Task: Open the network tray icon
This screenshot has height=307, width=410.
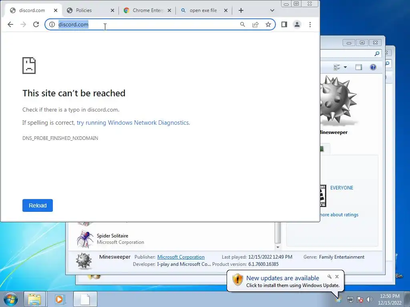Action: [x=350, y=299]
